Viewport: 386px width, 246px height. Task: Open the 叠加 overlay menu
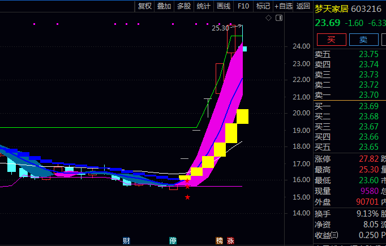(x=164, y=6)
